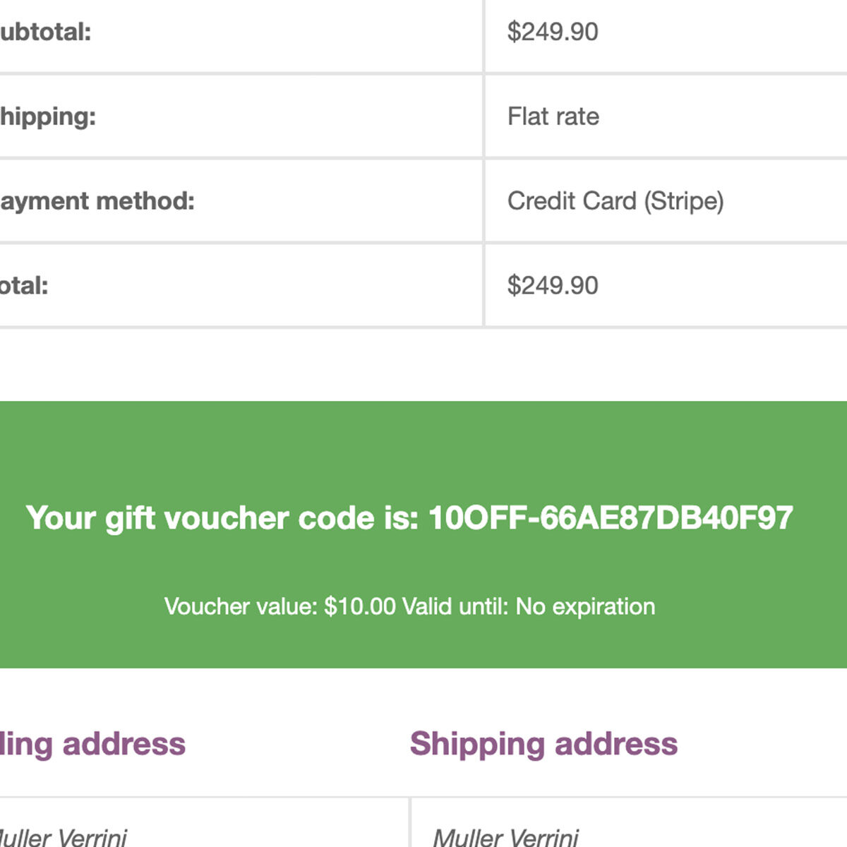
Task: Click the 'Your gift voucher code is:' text
Action: [222, 518]
